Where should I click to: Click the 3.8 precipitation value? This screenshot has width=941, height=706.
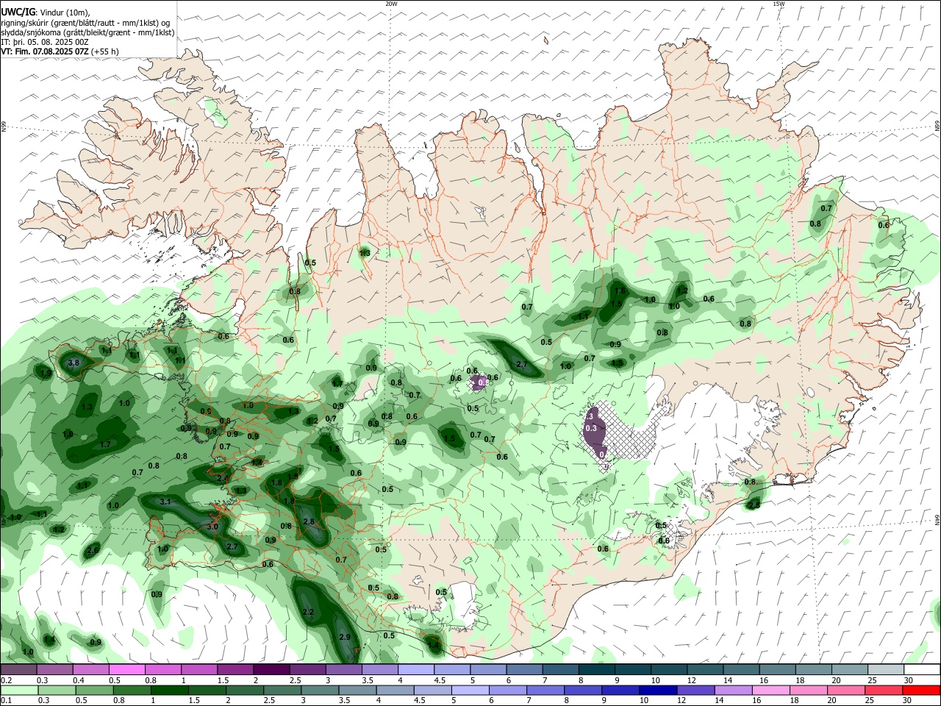coord(74,363)
